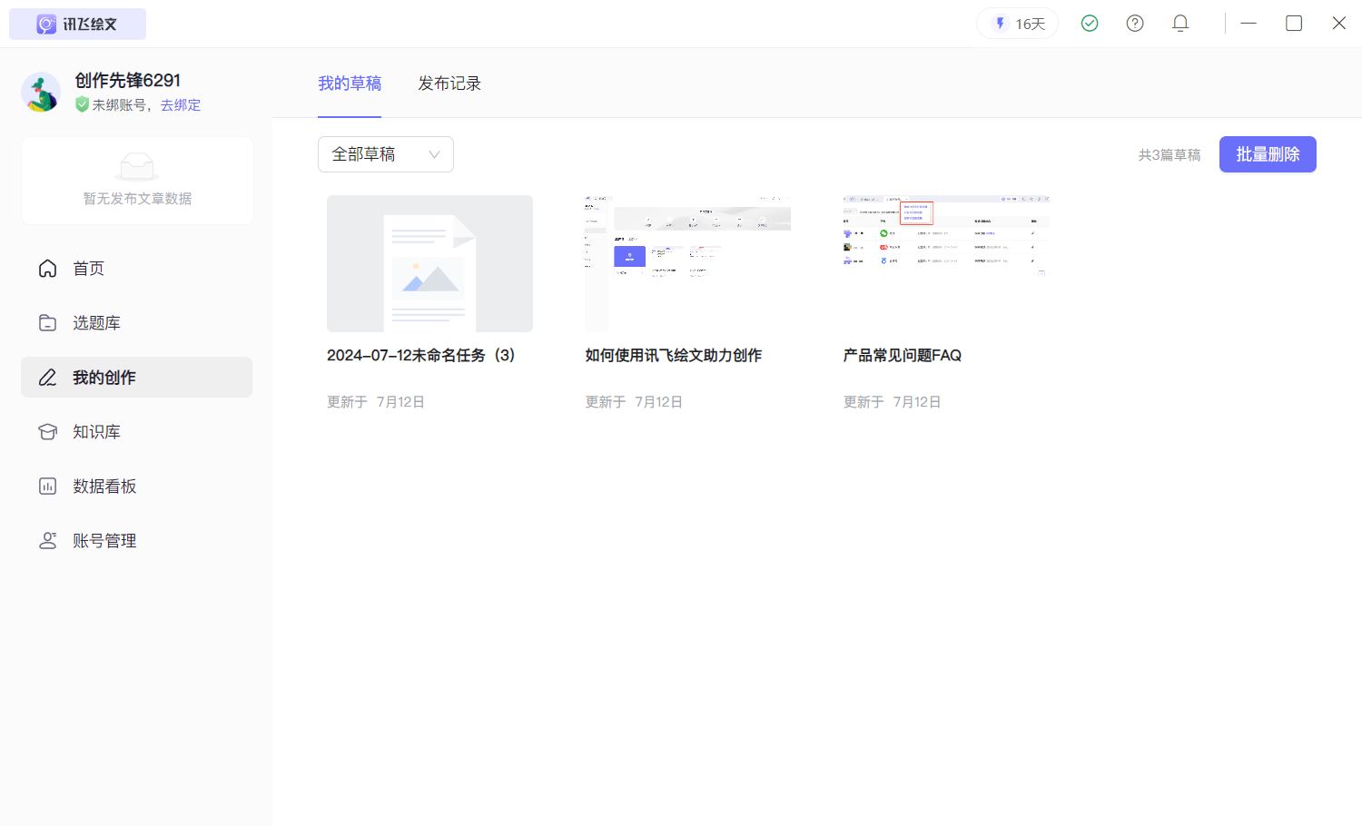Click 更新于 7月12日 under 如何使用讯飞绘文 draft
Viewport: 1362px width, 826px height.
(x=634, y=402)
